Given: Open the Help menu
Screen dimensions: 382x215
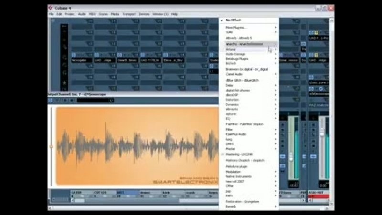Looking at the screenshot, I should (x=174, y=14).
